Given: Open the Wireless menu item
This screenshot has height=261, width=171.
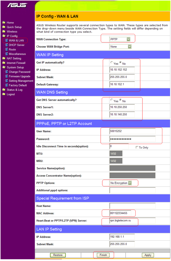Looking at the screenshot, I should (12, 32).
